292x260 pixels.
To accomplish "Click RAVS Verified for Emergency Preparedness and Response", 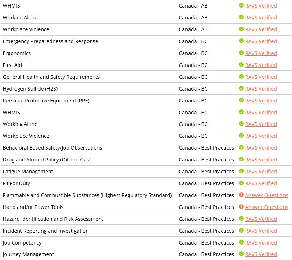I will pos(261,41).
